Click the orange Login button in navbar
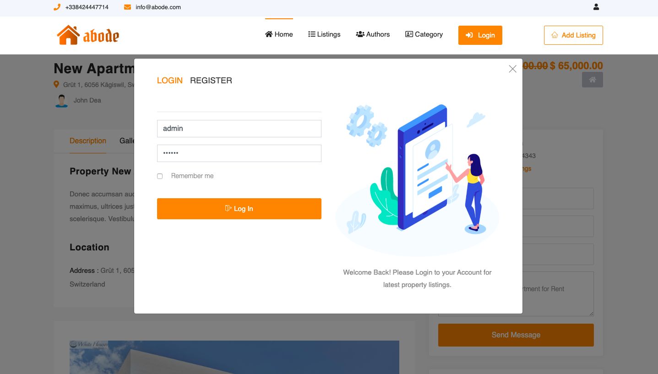 480,35
